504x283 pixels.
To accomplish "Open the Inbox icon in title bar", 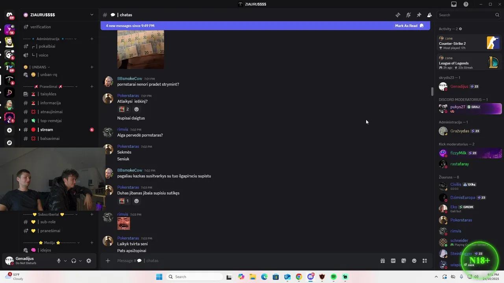I will (454, 4).
